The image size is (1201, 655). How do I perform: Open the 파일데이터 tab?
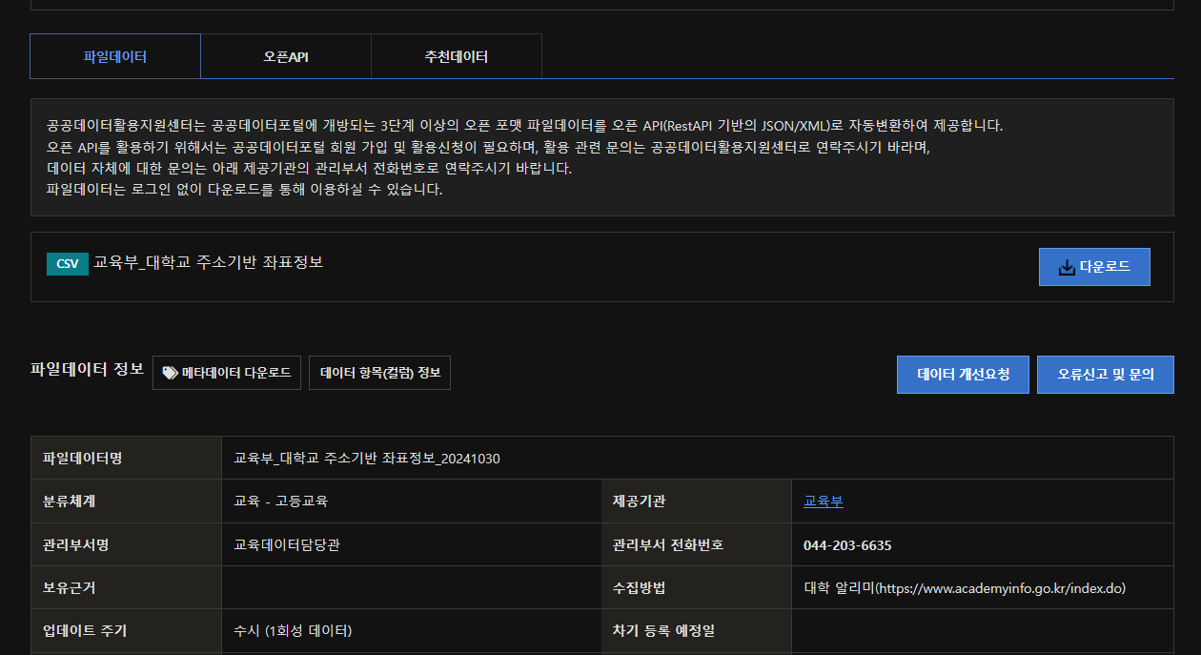click(x=115, y=56)
